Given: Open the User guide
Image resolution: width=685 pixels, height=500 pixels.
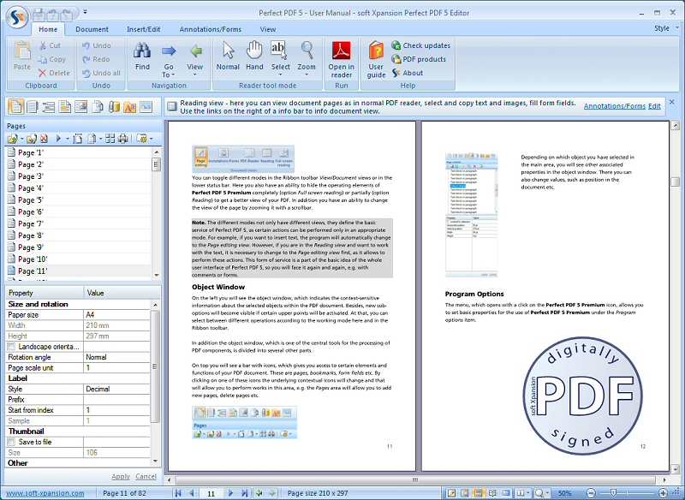Looking at the screenshot, I should (376, 59).
